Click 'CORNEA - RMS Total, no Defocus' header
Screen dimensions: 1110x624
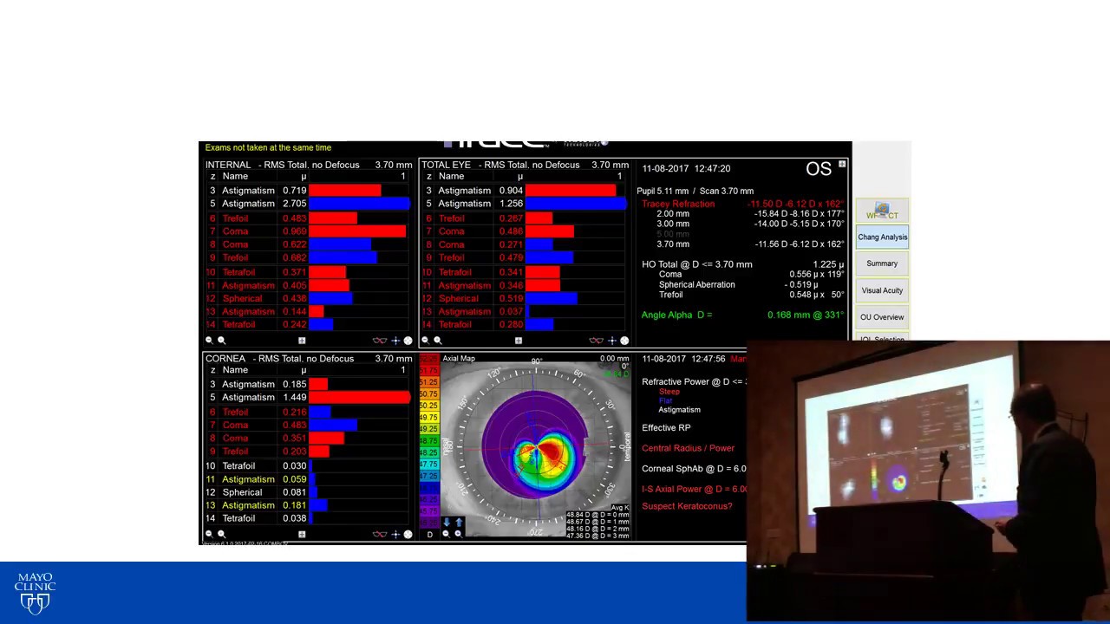tap(279, 359)
